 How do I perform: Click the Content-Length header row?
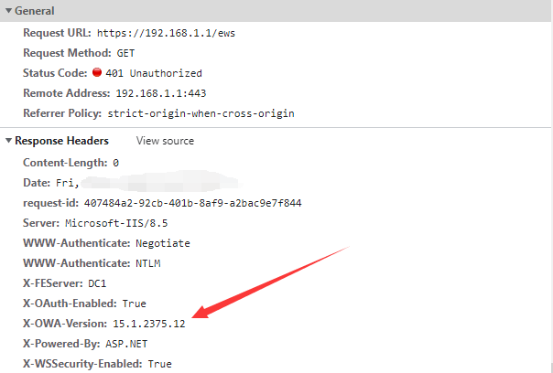(x=70, y=162)
